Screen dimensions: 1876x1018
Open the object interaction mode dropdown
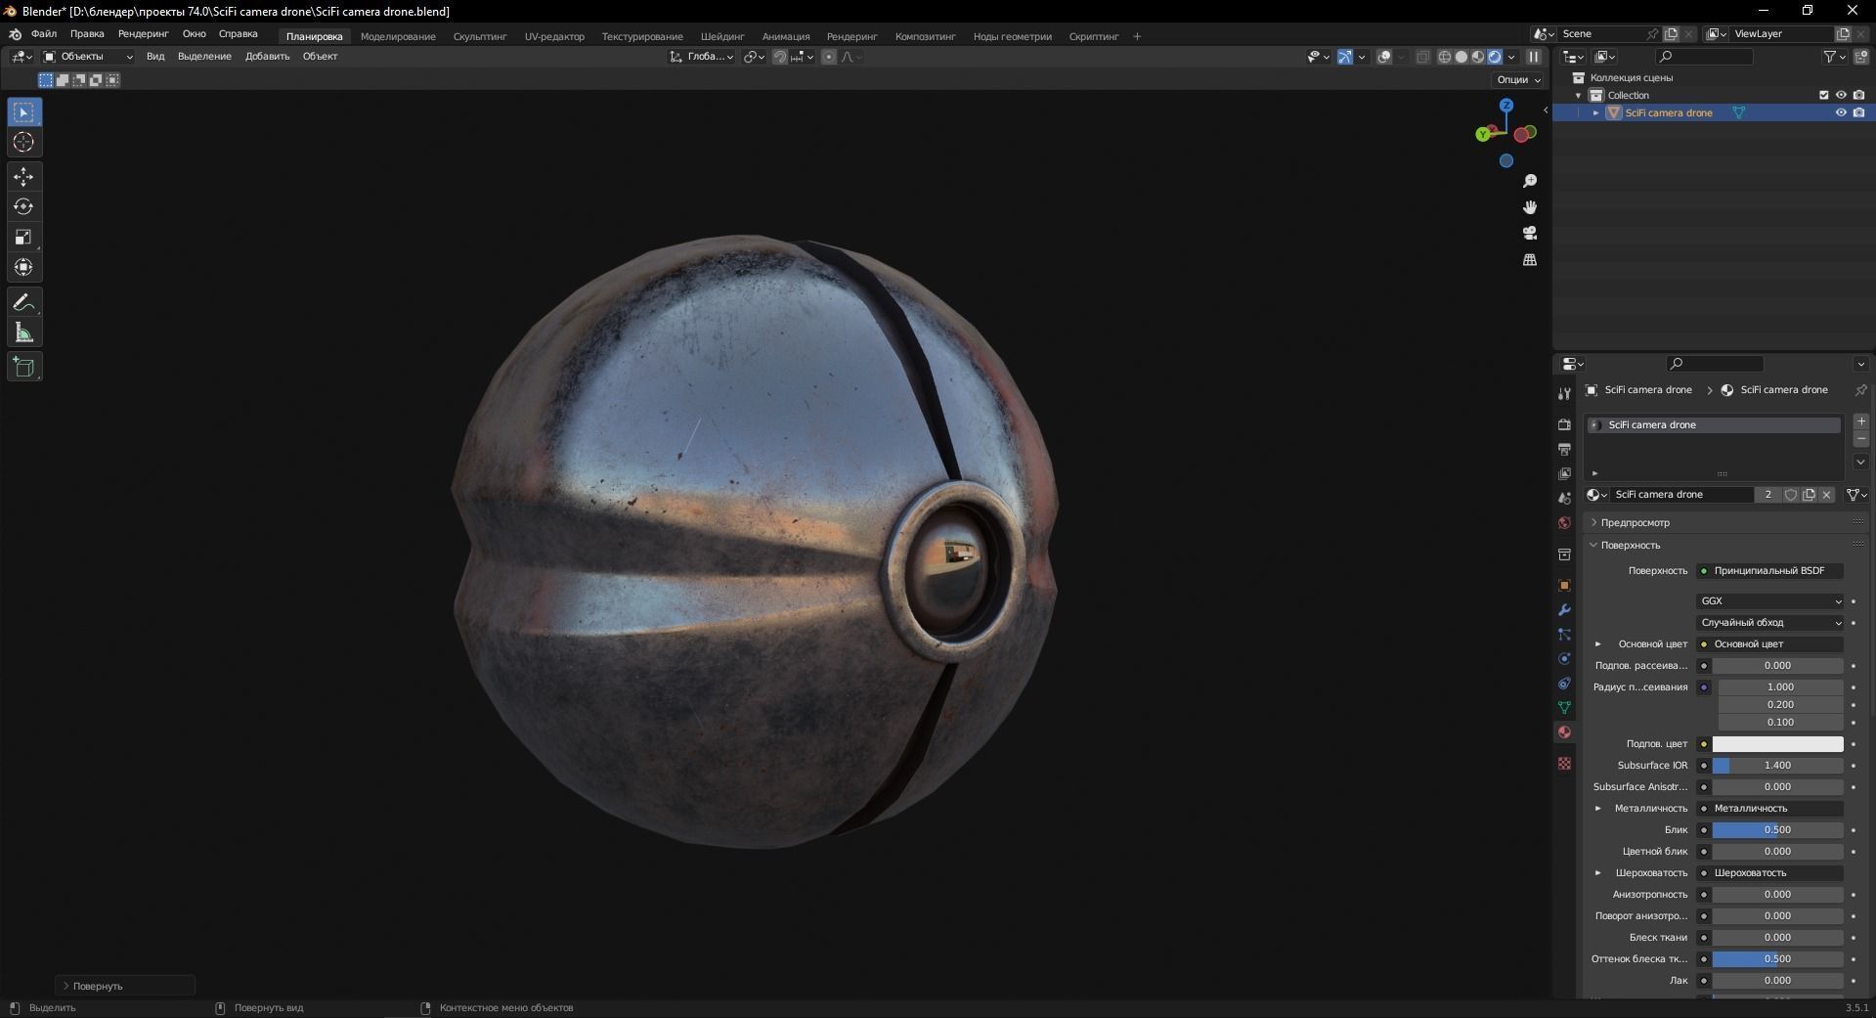click(x=88, y=57)
